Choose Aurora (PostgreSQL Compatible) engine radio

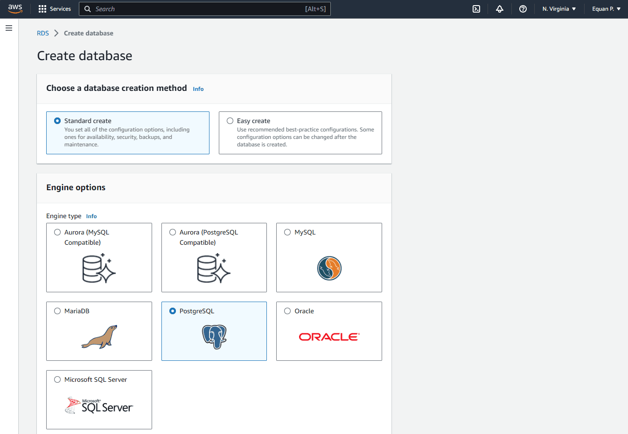(x=173, y=232)
